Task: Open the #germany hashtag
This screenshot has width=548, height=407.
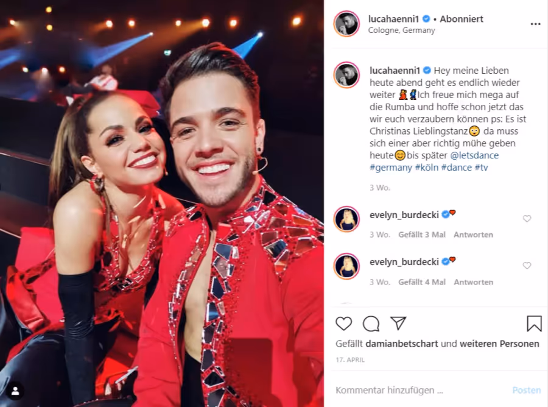Action: pyautogui.click(x=391, y=168)
